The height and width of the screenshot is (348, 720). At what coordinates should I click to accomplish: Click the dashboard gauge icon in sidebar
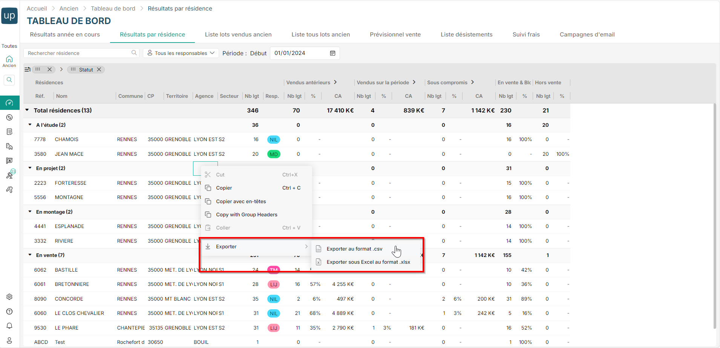9,103
